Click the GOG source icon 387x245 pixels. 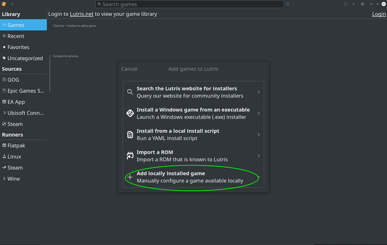point(4,79)
